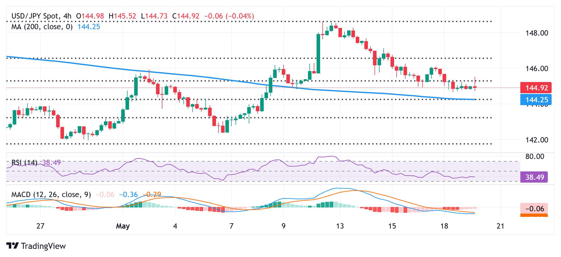Click the '21' date on time axis

pyautogui.click(x=500, y=226)
